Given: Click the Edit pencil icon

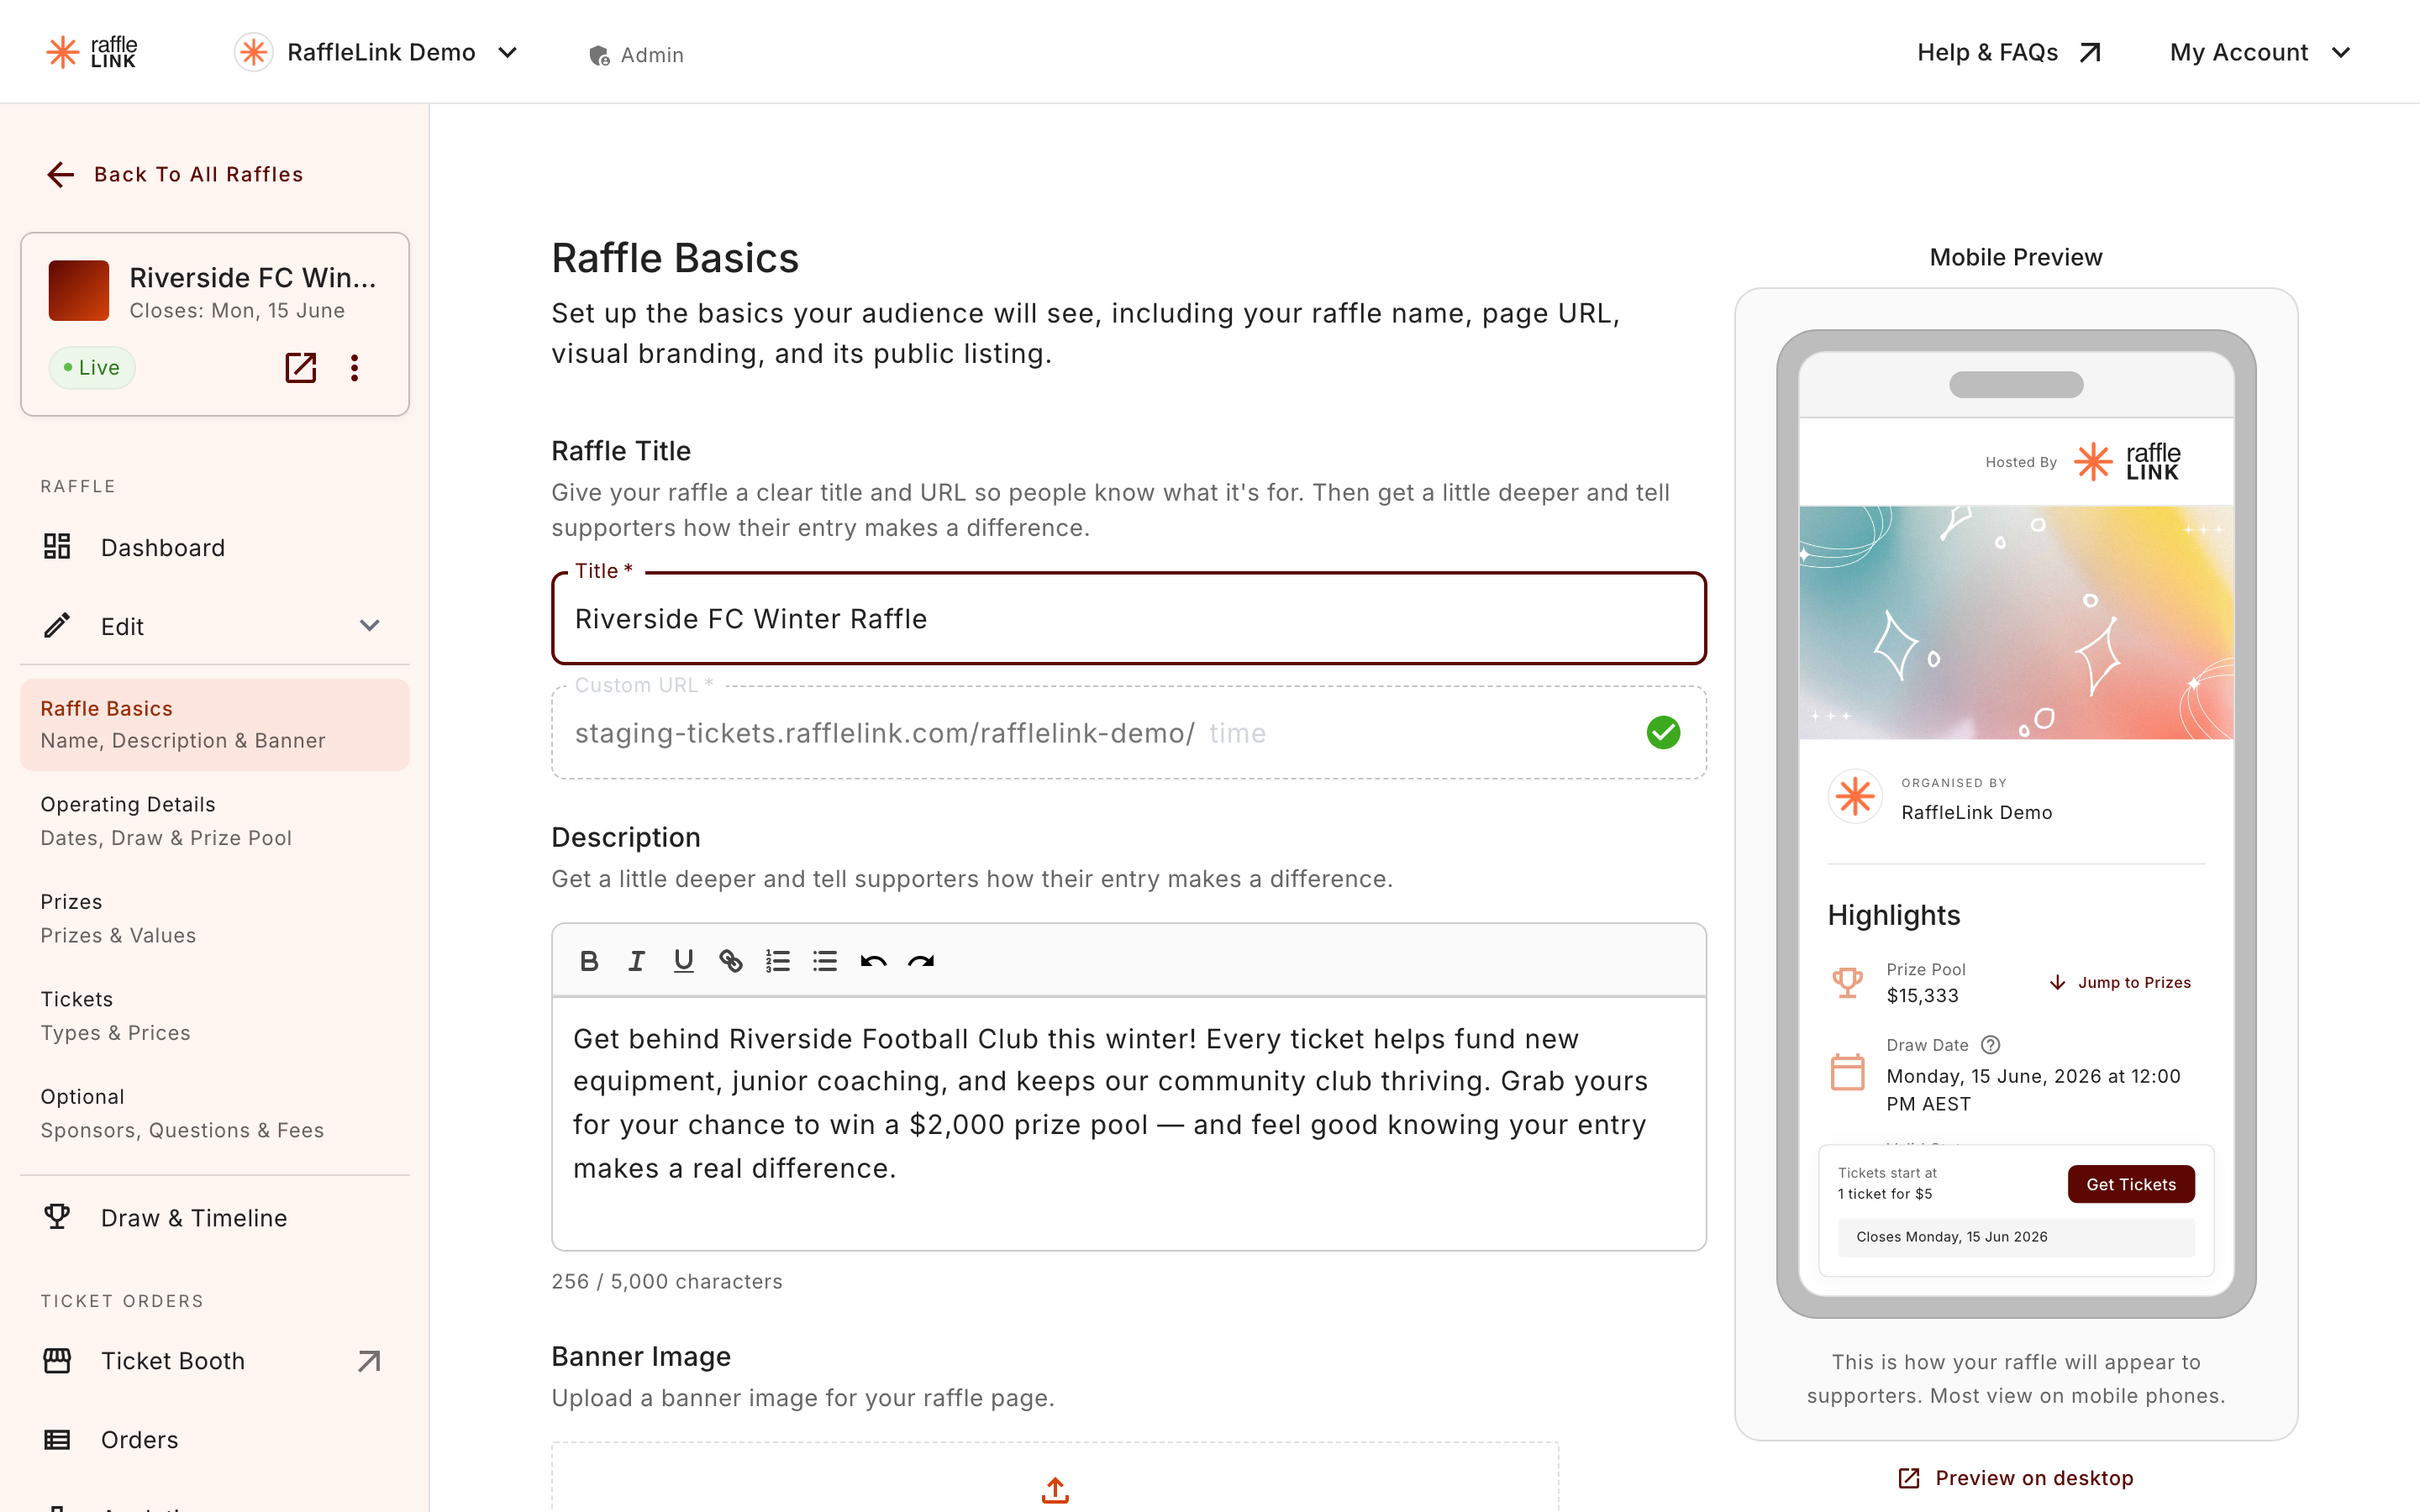Looking at the screenshot, I should 57,626.
